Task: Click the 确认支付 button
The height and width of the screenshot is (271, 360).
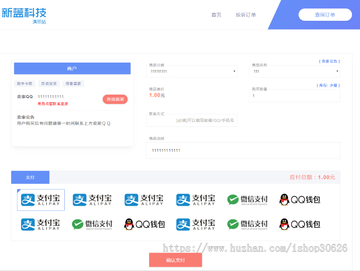Action: point(176,260)
